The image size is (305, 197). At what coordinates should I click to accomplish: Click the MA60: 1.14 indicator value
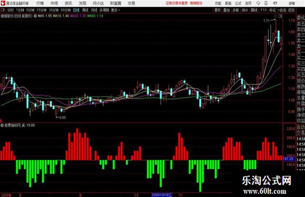(95, 16)
